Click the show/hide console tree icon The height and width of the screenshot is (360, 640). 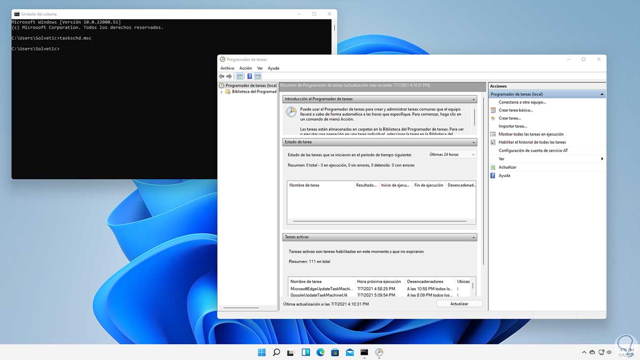click(240, 76)
